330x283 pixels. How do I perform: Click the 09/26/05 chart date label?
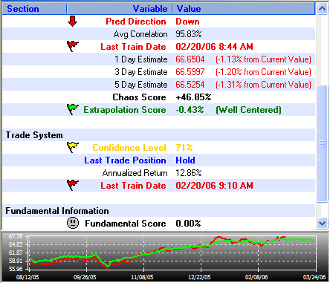85,277
